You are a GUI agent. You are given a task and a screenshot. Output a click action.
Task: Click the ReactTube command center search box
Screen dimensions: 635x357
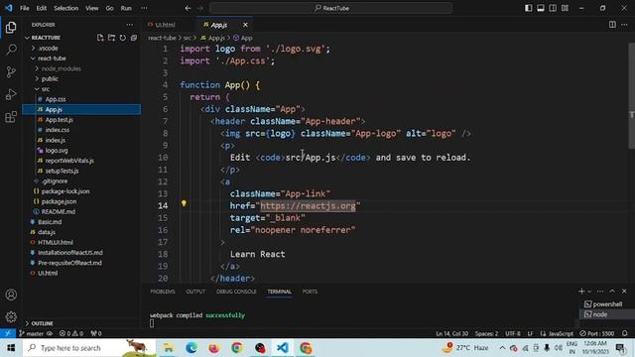[x=330, y=8]
